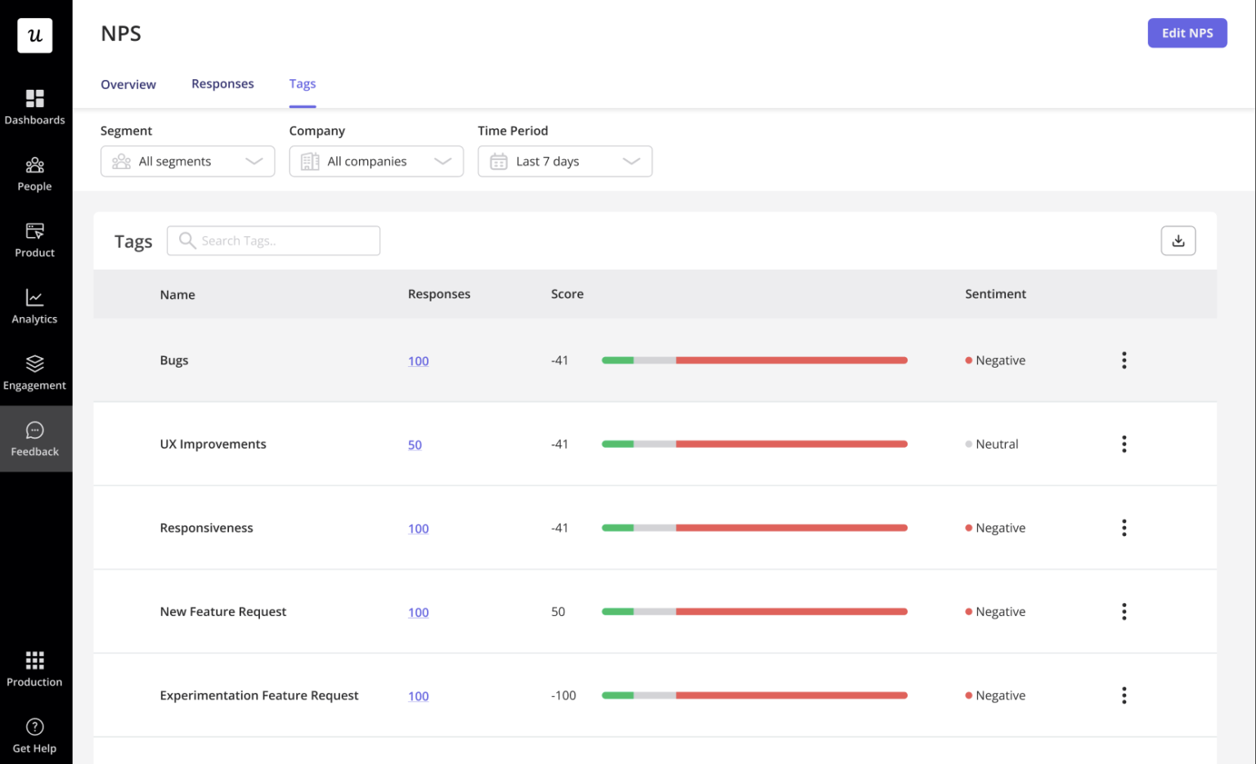The height and width of the screenshot is (764, 1256).
Task: Click the Search Tags input field
Action: pos(273,240)
